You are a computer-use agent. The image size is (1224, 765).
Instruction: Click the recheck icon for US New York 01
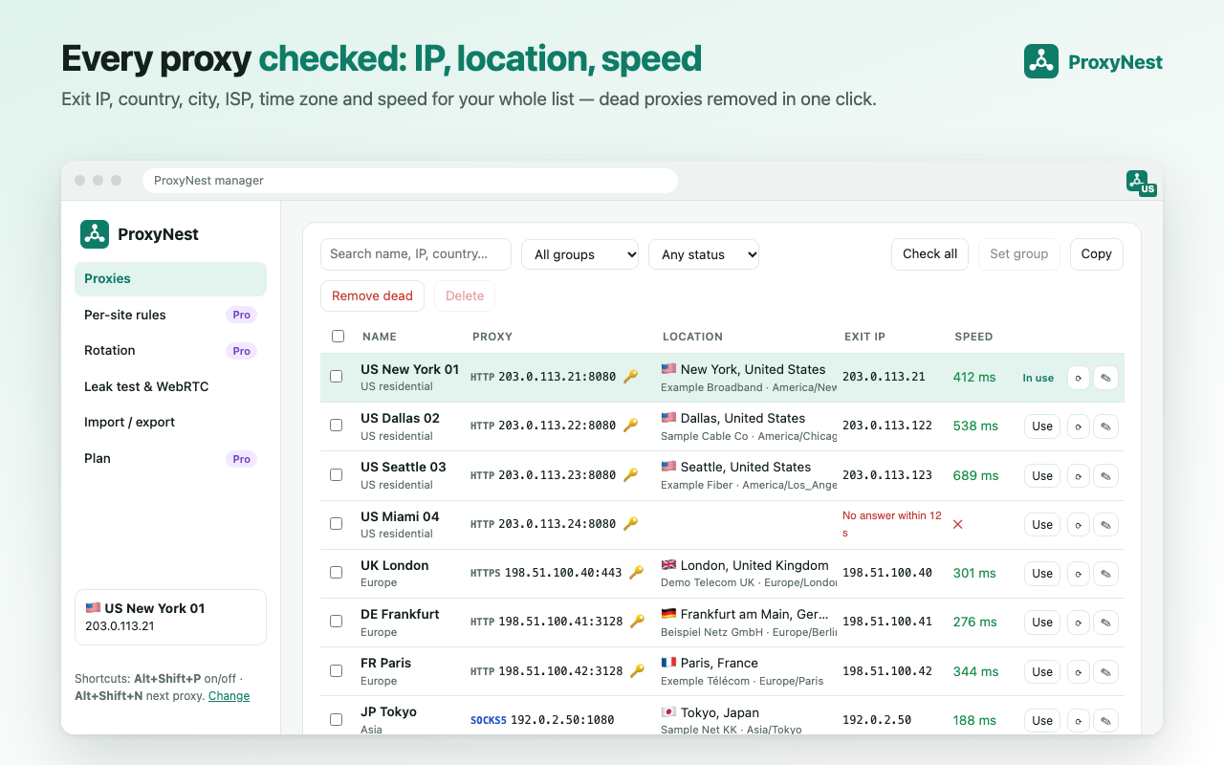click(1078, 378)
